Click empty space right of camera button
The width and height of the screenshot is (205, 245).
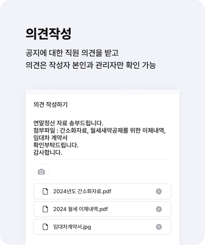coord(110,172)
